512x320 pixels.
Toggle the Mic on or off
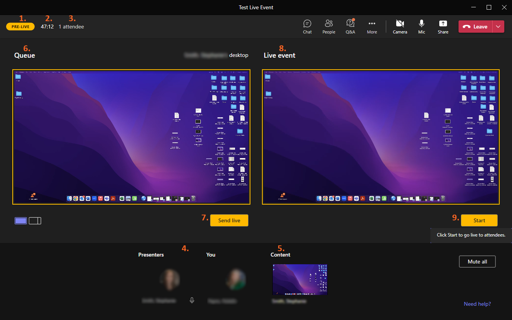tap(422, 27)
